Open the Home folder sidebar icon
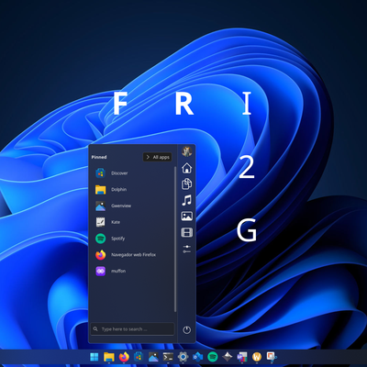The image size is (367, 367). (187, 168)
